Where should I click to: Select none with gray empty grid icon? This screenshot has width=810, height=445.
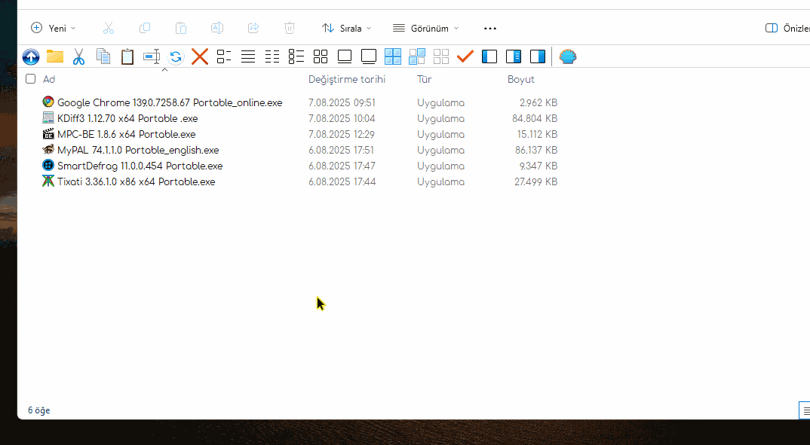(x=441, y=56)
